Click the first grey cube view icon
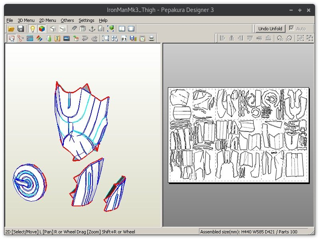The image size is (319, 239). pos(53,29)
